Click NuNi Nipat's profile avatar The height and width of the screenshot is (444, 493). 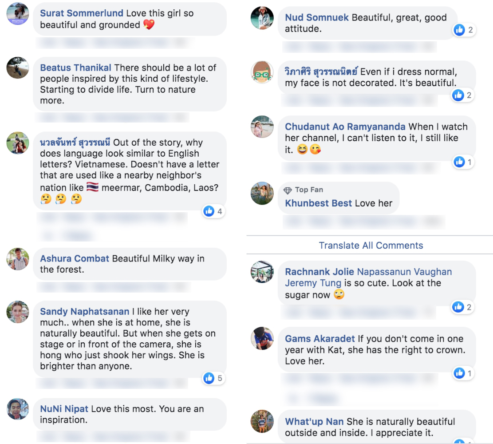tap(18, 409)
